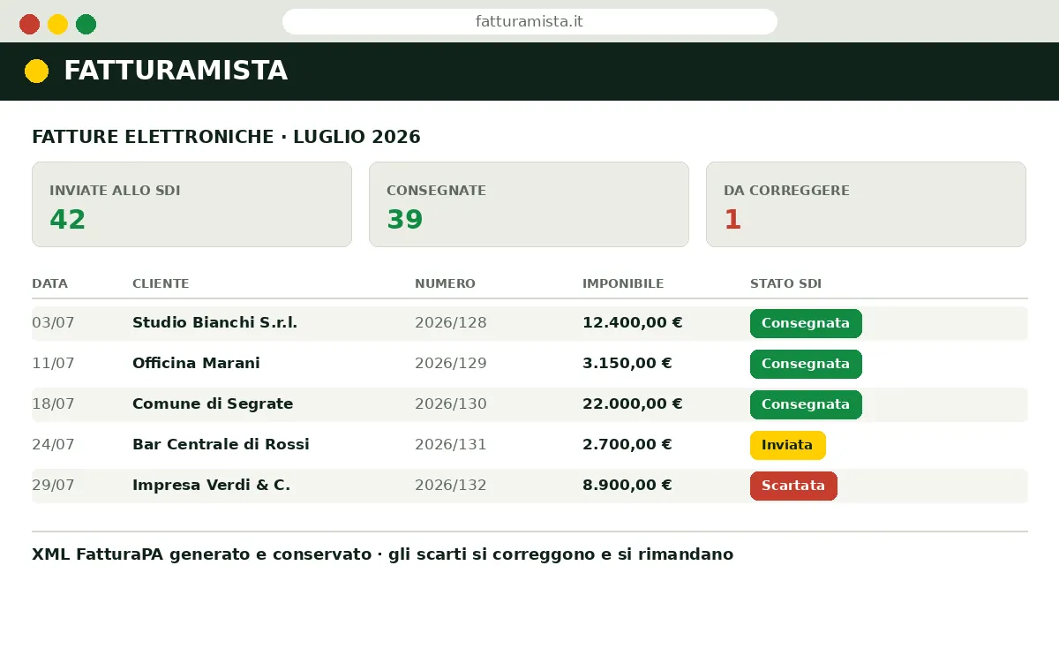This screenshot has height=671, width=1059.
Task: Sort the table by Cliente column header
Action: pos(161,283)
